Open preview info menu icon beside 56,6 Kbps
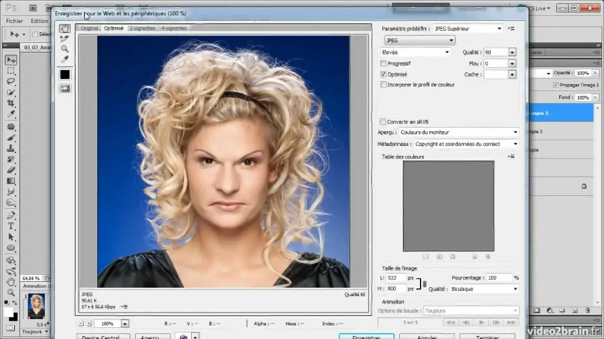Image resolution: width=604 pixels, height=339 pixels. pos(124,307)
